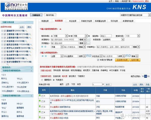The image size is (151, 120).
Task: Select the 列表显示 radio button
Action: coord(54,80)
